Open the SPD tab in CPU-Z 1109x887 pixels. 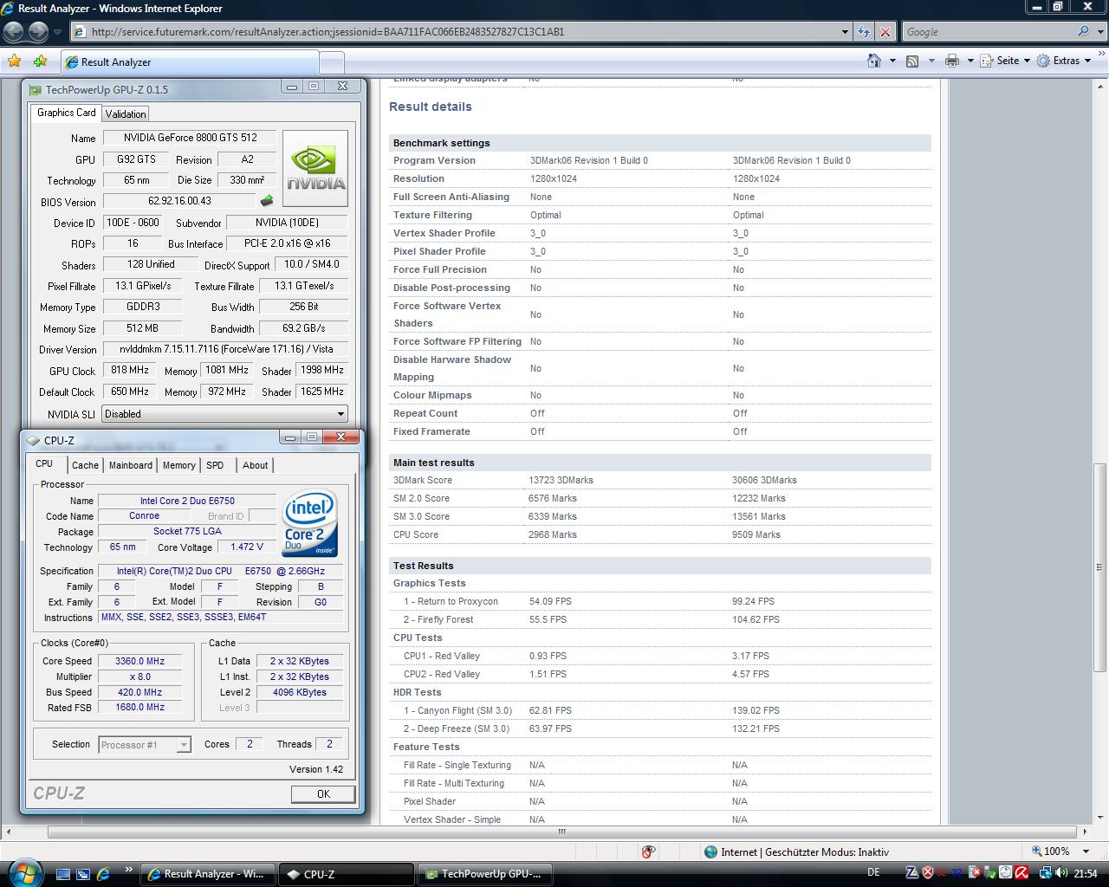pos(215,465)
